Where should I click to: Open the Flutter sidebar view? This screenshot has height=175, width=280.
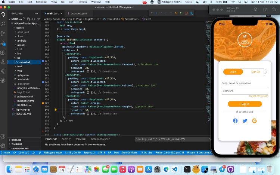pyautogui.click(x=3, y=71)
